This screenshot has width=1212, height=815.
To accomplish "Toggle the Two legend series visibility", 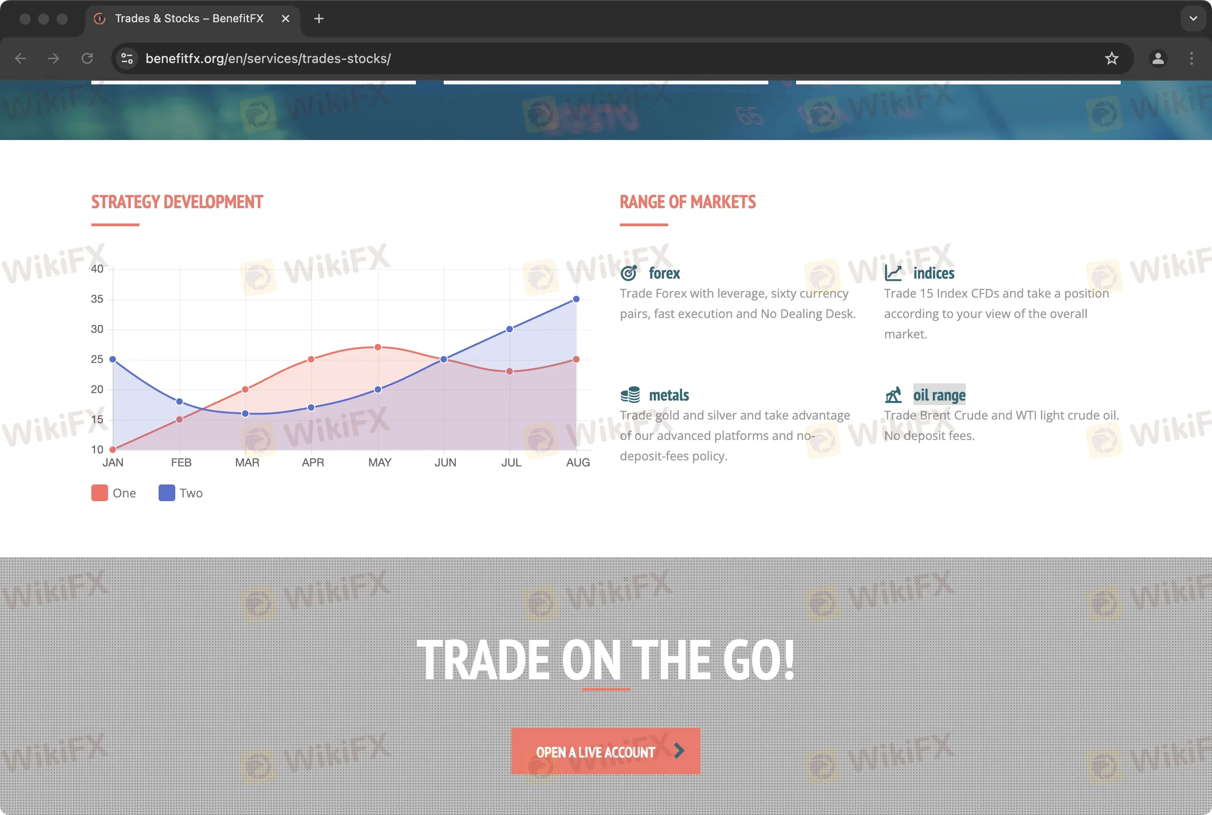I will click(x=179, y=492).
